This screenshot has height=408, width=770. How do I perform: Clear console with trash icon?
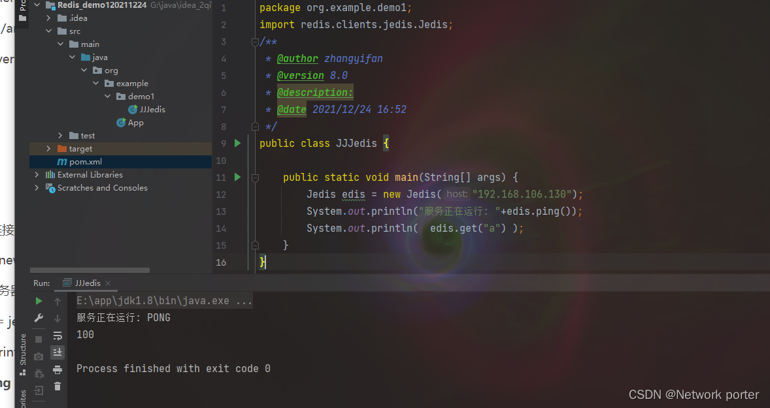(x=58, y=386)
